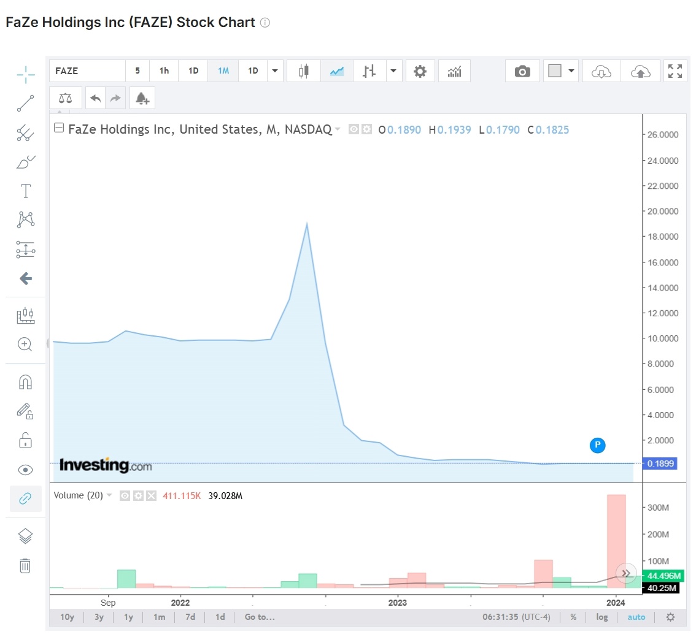696x637 pixels.
Task: Show the object tree layers icon
Action: [25, 536]
